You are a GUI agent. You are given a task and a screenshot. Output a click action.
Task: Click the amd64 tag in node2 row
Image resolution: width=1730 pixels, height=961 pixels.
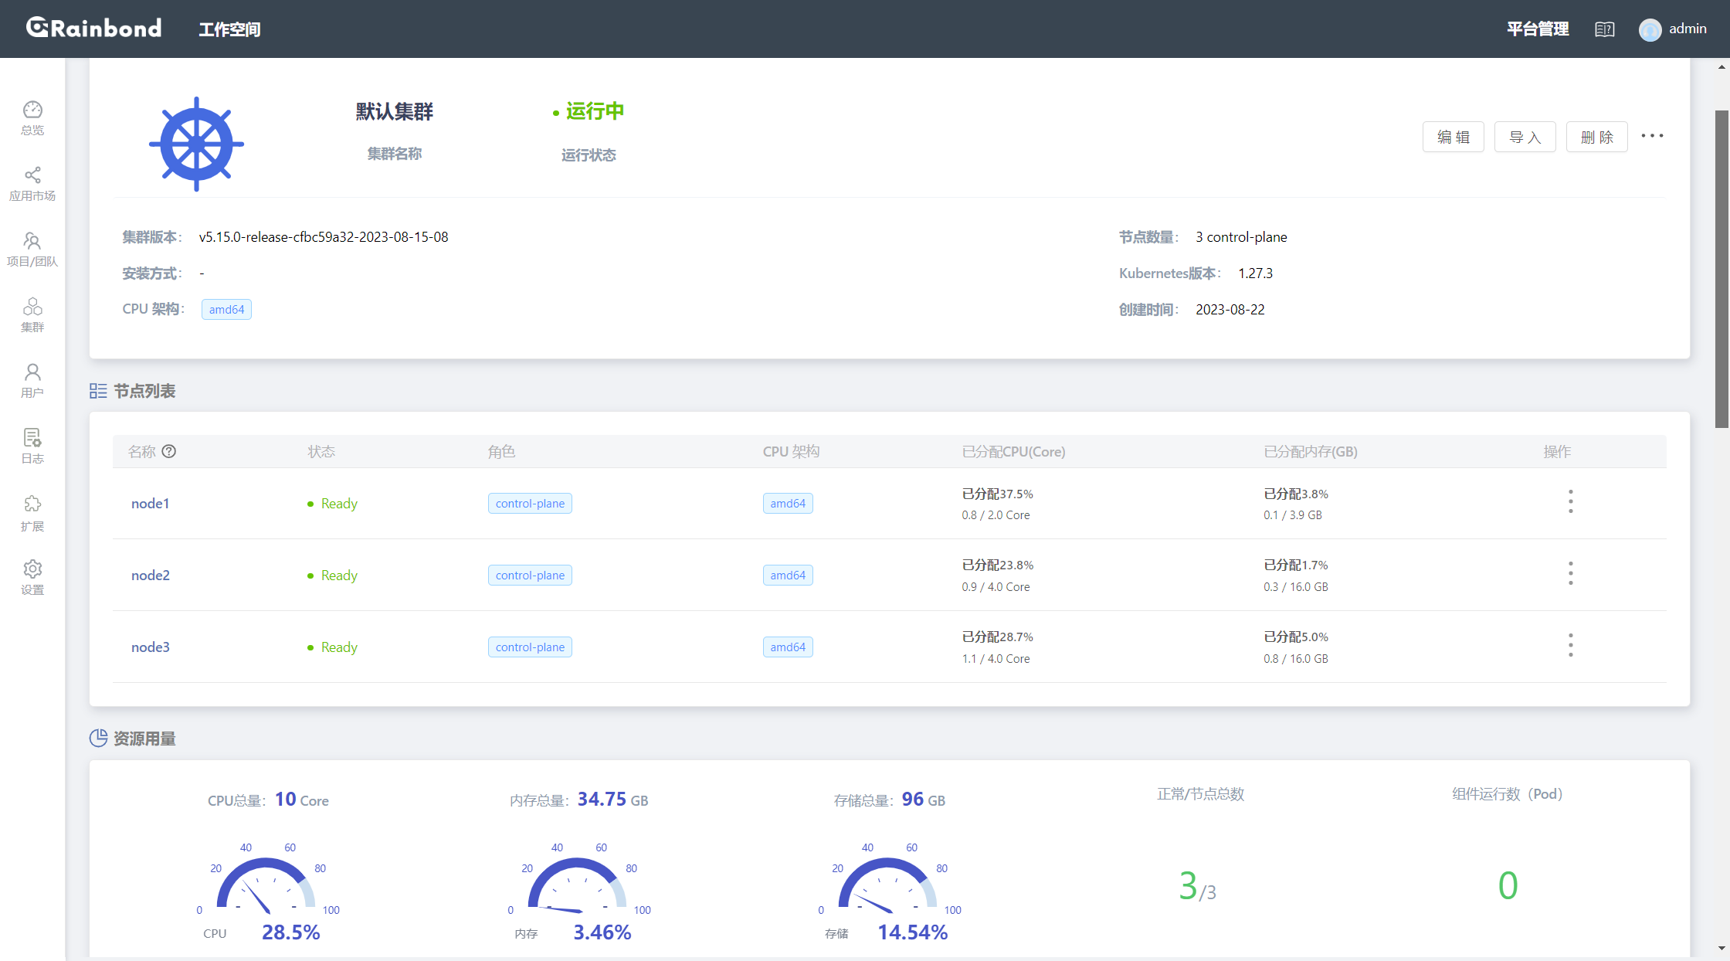[x=788, y=575]
